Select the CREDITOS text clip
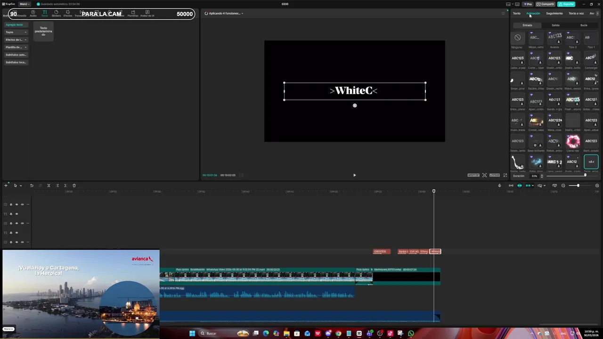The width and height of the screenshot is (603, 339). pyautogui.click(x=382, y=251)
